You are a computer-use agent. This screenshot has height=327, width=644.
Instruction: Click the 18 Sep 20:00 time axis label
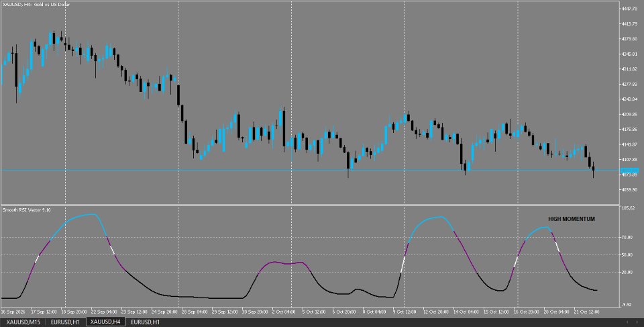[75, 312]
